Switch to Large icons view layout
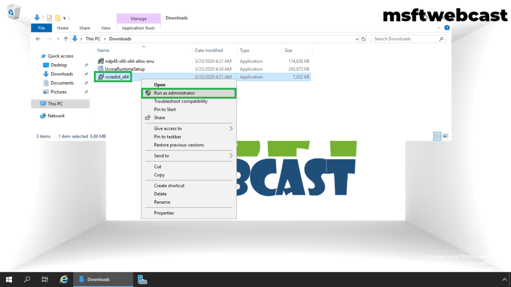This screenshot has width=511, height=287. tap(446, 136)
